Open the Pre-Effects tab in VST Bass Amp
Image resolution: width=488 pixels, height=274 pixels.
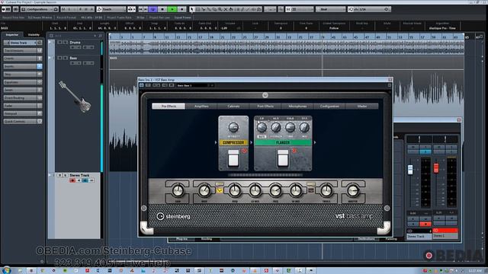tap(169, 107)
